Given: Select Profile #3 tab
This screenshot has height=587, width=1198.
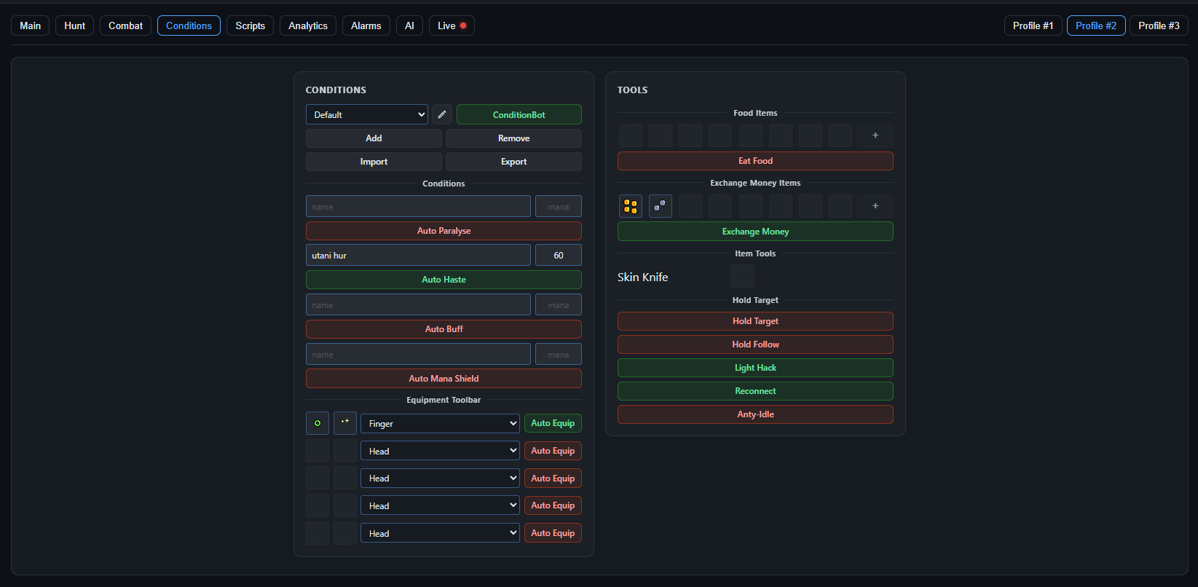Looking at the screenshot, I should click(1159, 25).
